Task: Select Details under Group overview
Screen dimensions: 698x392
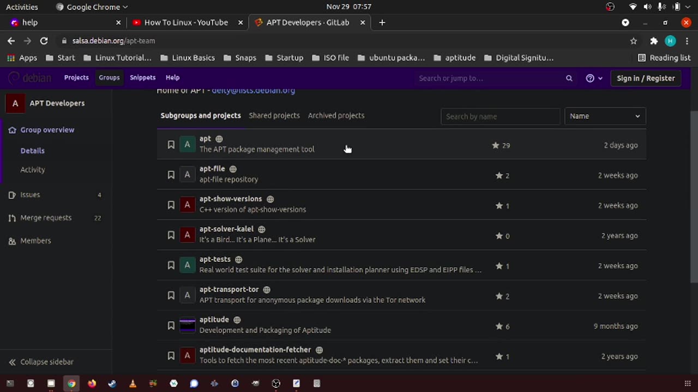Action: tap(33, 151)
